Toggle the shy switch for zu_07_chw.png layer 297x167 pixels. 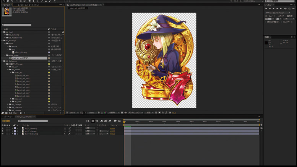pyautogui.click(x=65, y=131)
